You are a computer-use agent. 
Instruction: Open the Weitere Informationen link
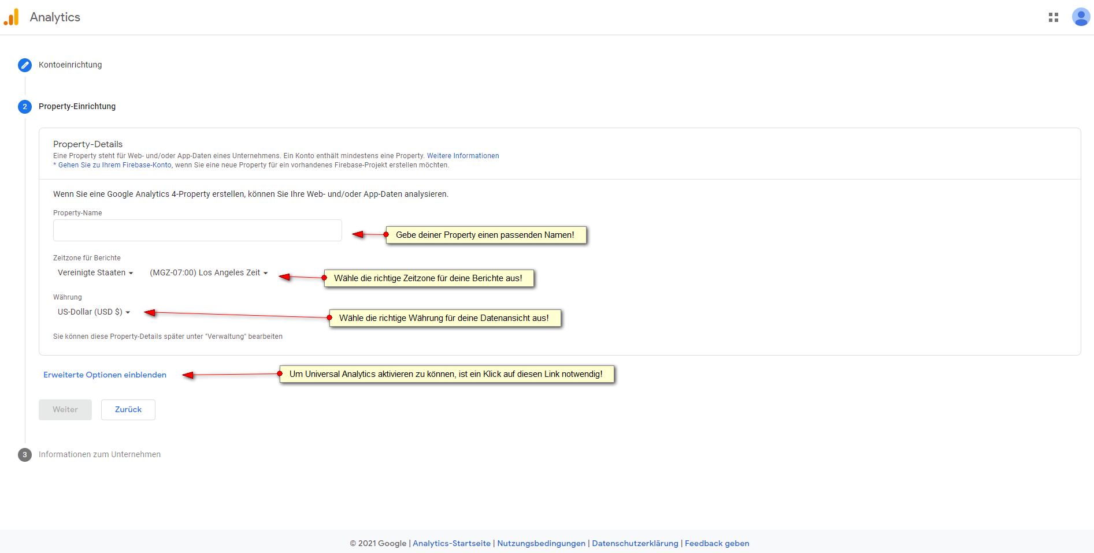pos(463,156)
